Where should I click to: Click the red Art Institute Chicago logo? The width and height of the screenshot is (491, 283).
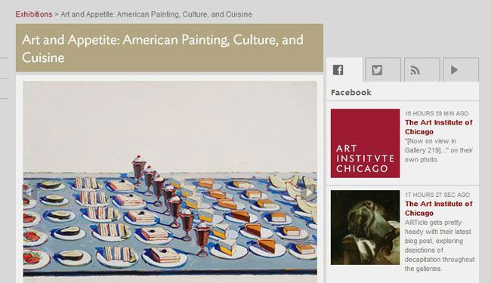tap(365, 143)
